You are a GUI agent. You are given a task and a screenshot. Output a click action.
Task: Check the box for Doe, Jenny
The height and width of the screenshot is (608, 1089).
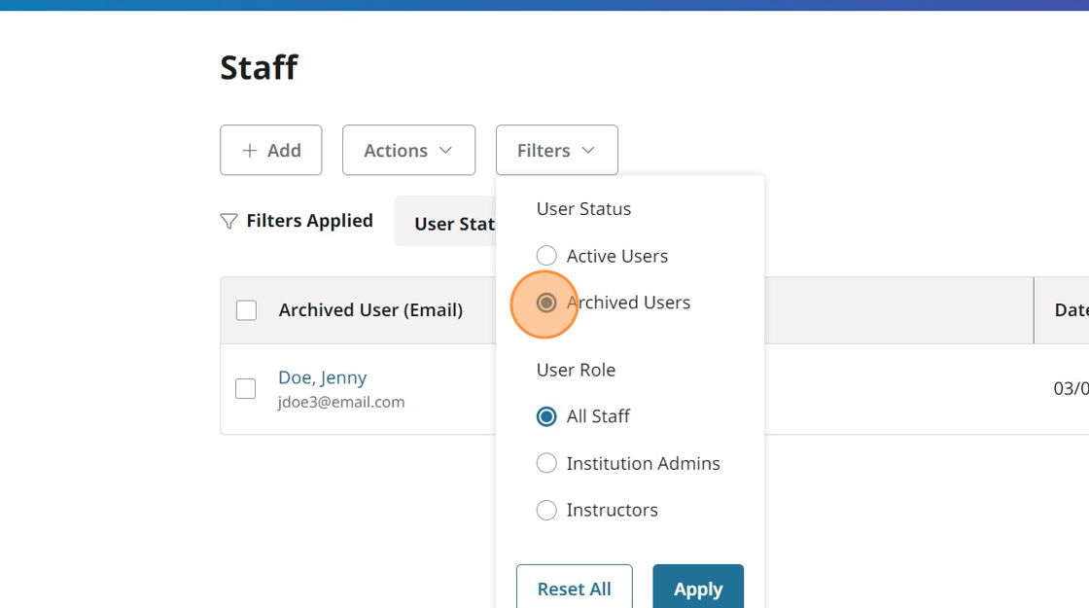[x=246, y=388]
